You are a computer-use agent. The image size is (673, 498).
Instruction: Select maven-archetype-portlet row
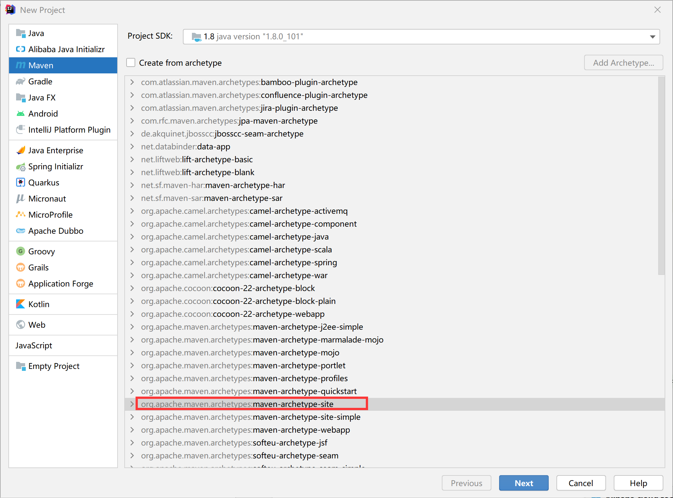395,365
